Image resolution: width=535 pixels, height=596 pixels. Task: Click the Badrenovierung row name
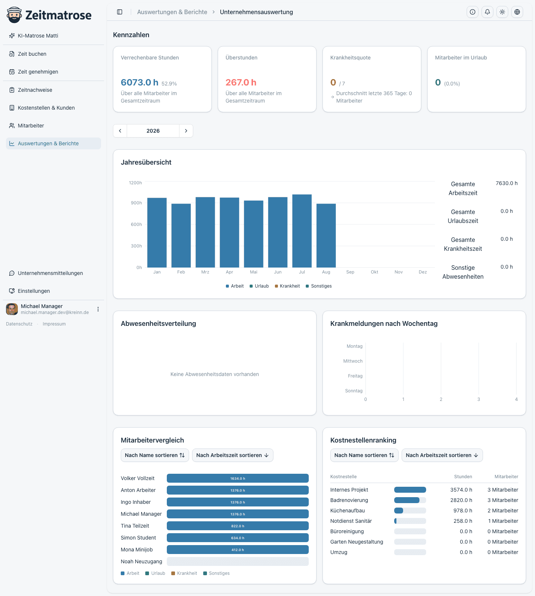point(349,500)
